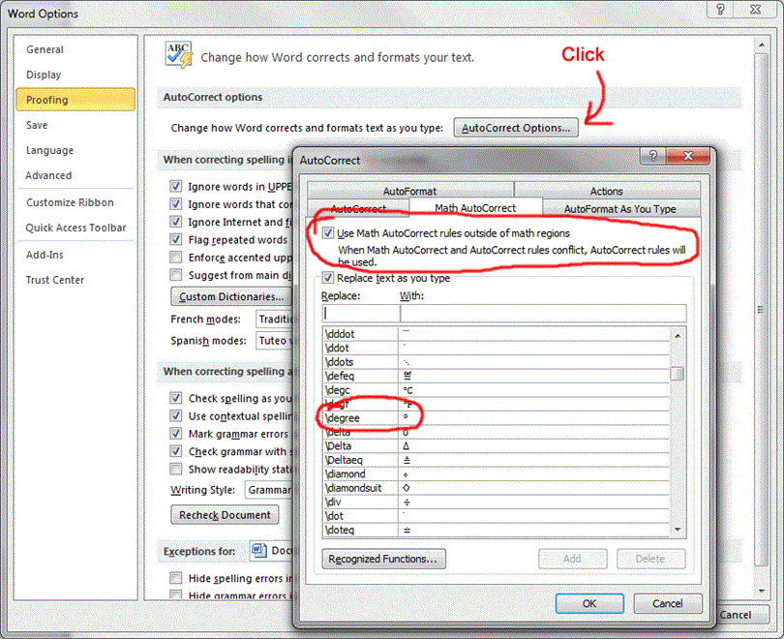Select the \diamondsuit list entry
This screenshot has width=784, height=639.
coord(496,488)
